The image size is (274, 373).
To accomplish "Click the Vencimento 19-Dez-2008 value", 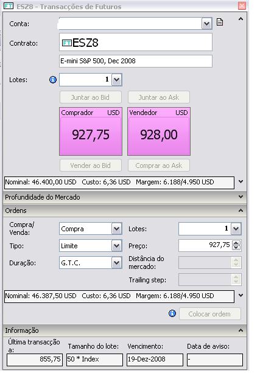I will 155,360.
